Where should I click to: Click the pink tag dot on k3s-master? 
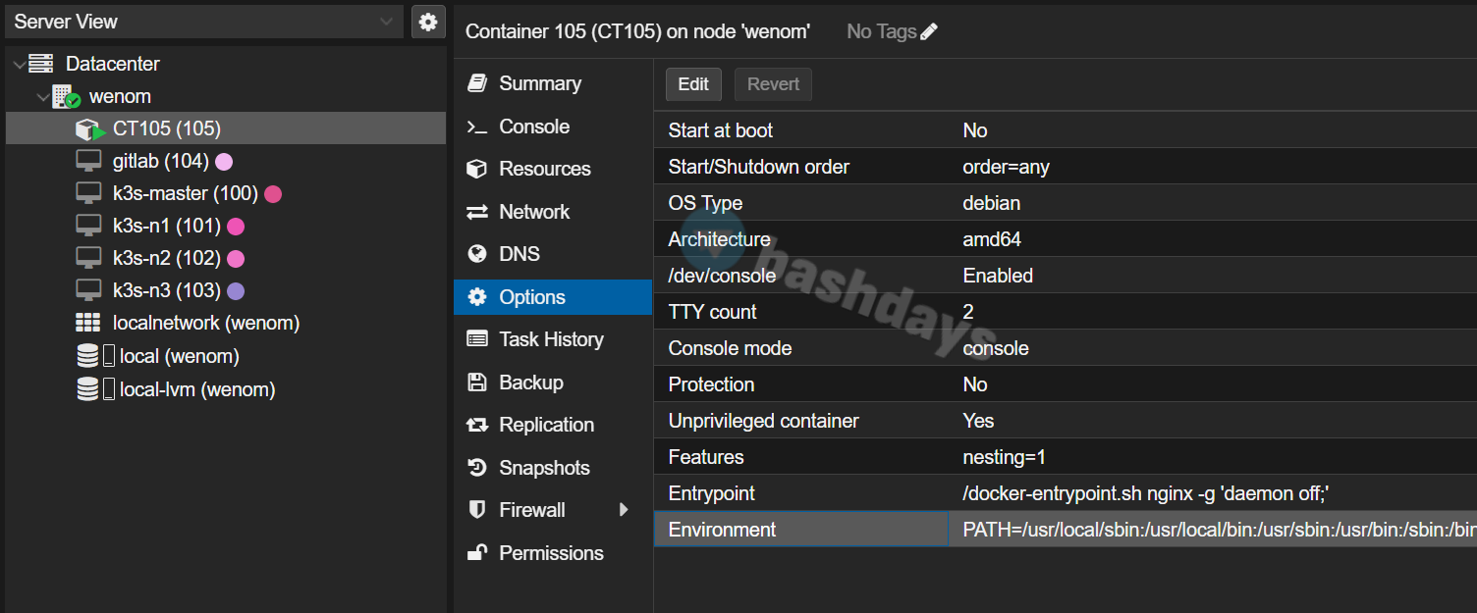tap(273, 194)
